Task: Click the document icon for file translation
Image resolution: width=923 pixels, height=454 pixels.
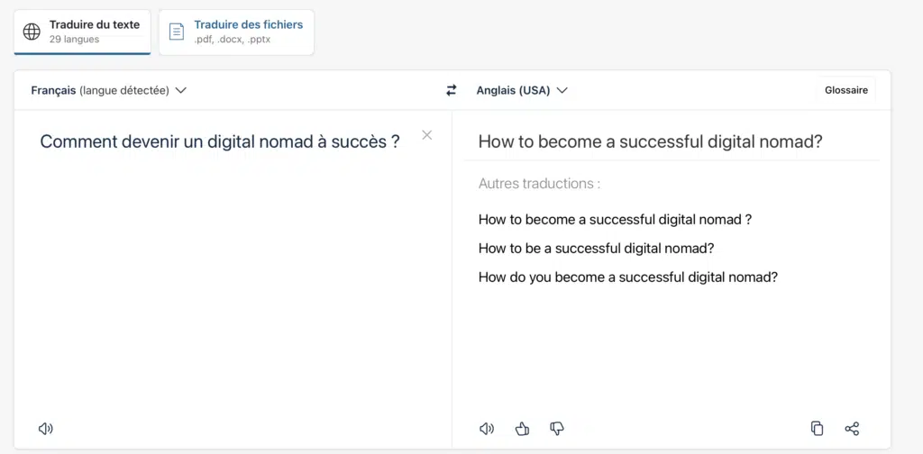Action: [177, 32]
